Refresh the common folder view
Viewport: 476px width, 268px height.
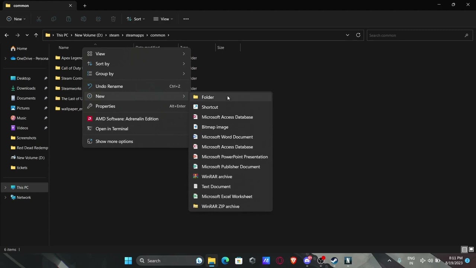(358, 35)
